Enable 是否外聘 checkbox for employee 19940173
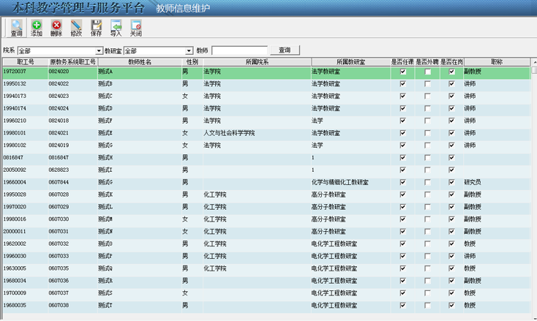 click(427, 97)
